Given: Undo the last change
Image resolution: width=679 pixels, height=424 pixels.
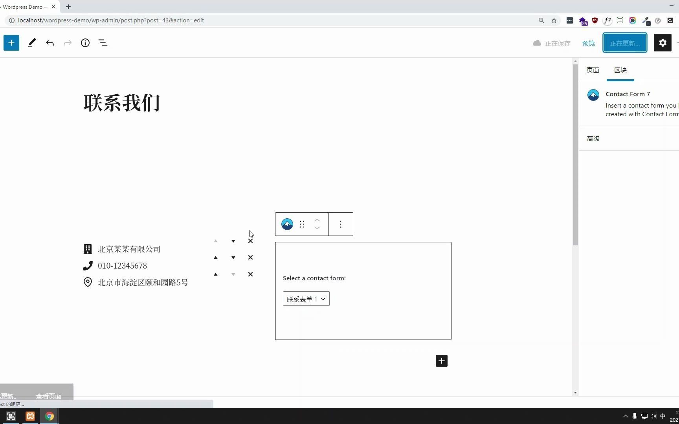Looking at the screenshot, I should (x=50, y=43).
